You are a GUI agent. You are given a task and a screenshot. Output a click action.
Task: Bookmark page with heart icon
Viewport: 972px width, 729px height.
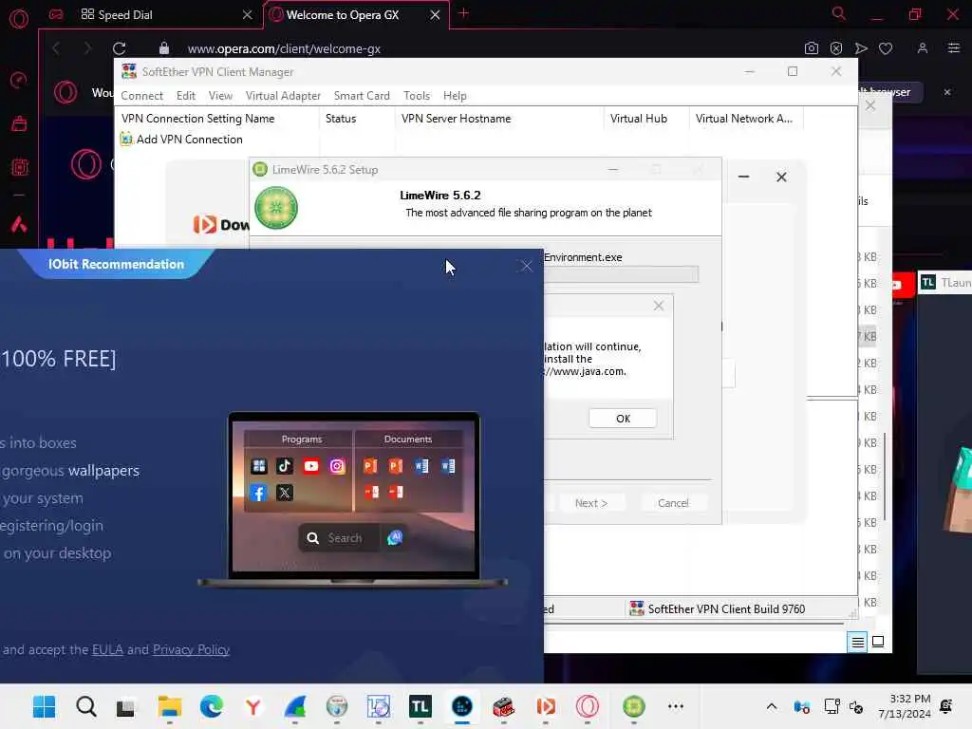click(886, 48)
